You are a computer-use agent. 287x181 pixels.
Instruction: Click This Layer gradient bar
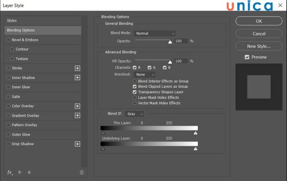coord(149,128)
